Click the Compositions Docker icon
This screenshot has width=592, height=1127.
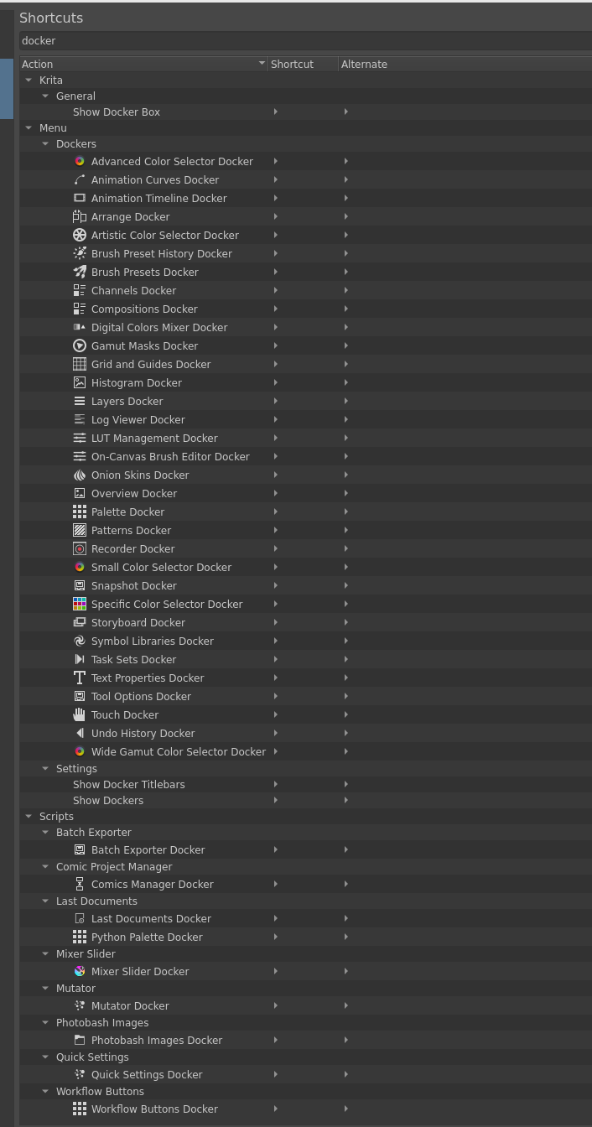coord(80,309)
